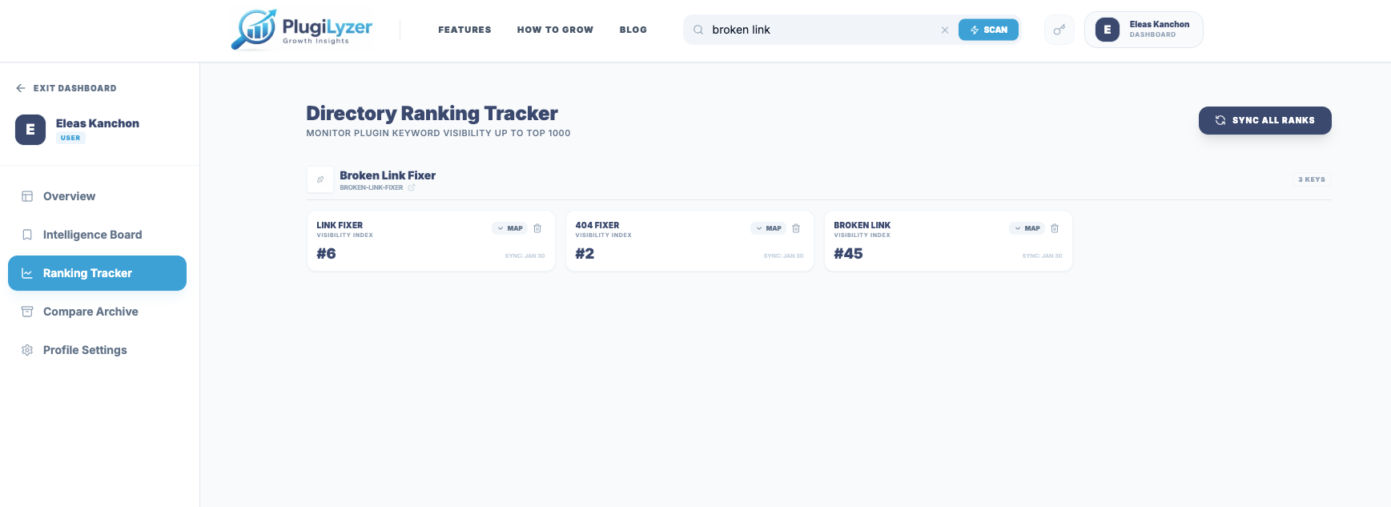Click the USER badge

tap(70, 138)
